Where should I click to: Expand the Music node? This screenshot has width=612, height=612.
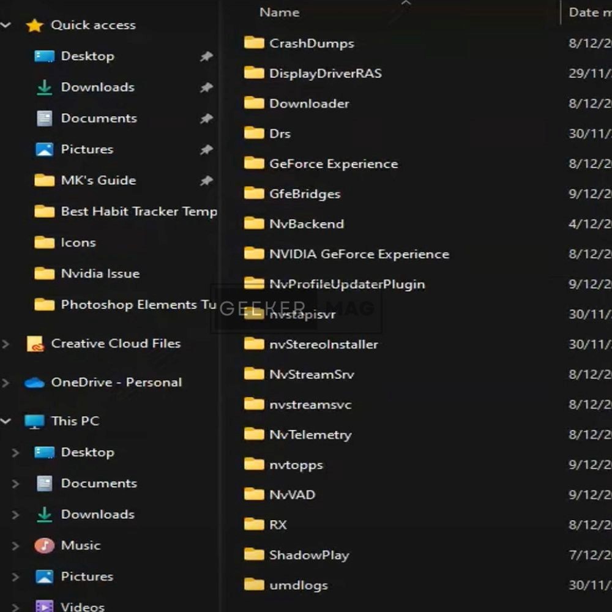(16, 546)
